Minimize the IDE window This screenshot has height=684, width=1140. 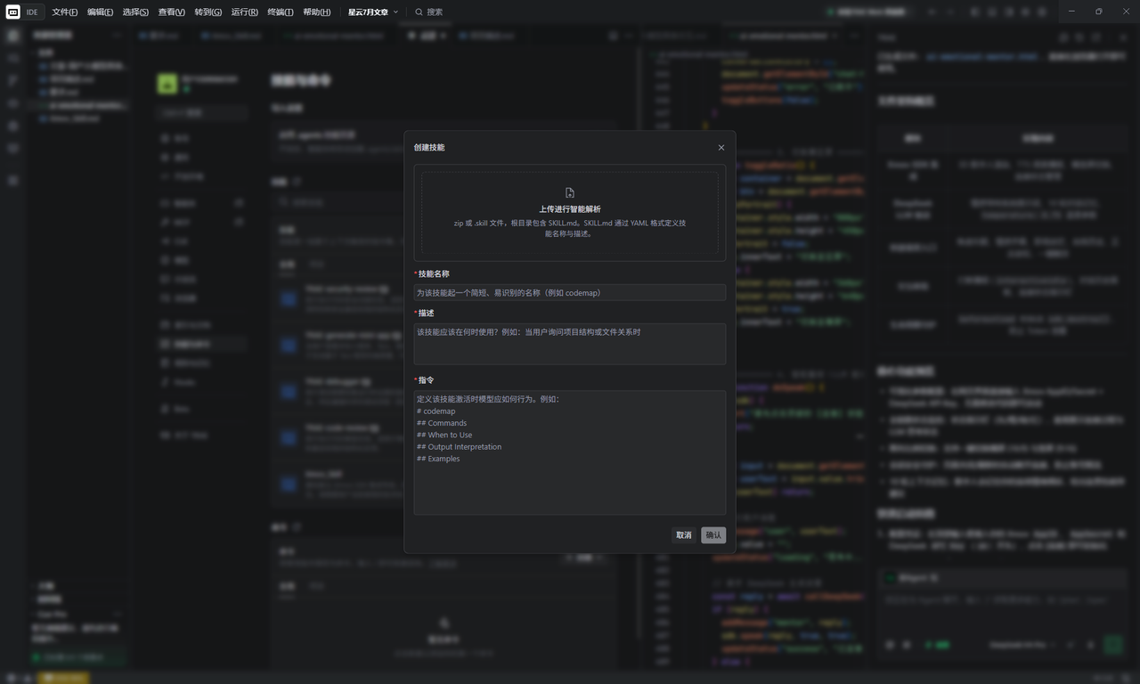1072,12
